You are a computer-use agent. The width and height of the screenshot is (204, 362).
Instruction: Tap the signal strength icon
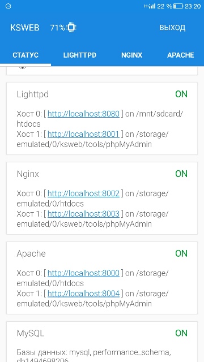150,6
